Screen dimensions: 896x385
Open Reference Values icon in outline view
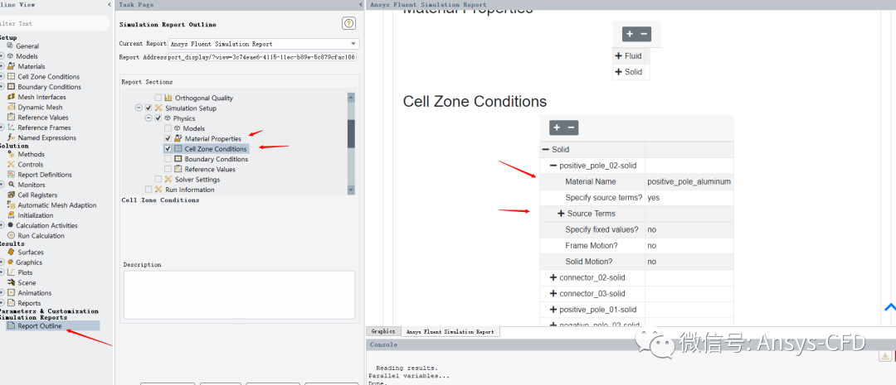pyautogui.click(x=12, y=117)
